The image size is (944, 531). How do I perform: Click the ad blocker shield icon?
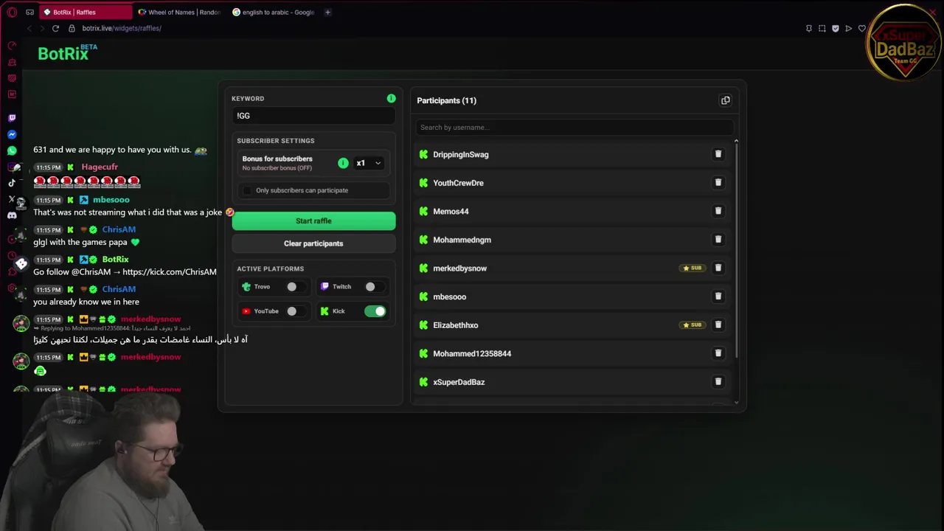click(x=835, y=28)
